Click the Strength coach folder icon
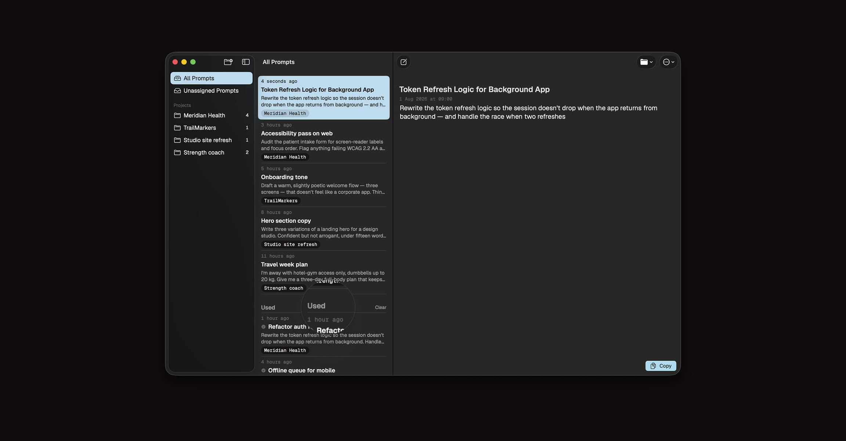The image size is (846, 441). click(x=177, y=152)
